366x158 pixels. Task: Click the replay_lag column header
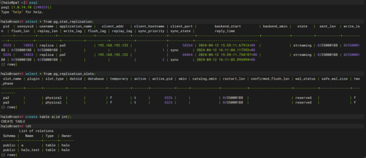click(x=122, y=31)
